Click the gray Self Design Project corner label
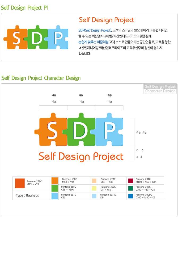 (x=160, y=86)
